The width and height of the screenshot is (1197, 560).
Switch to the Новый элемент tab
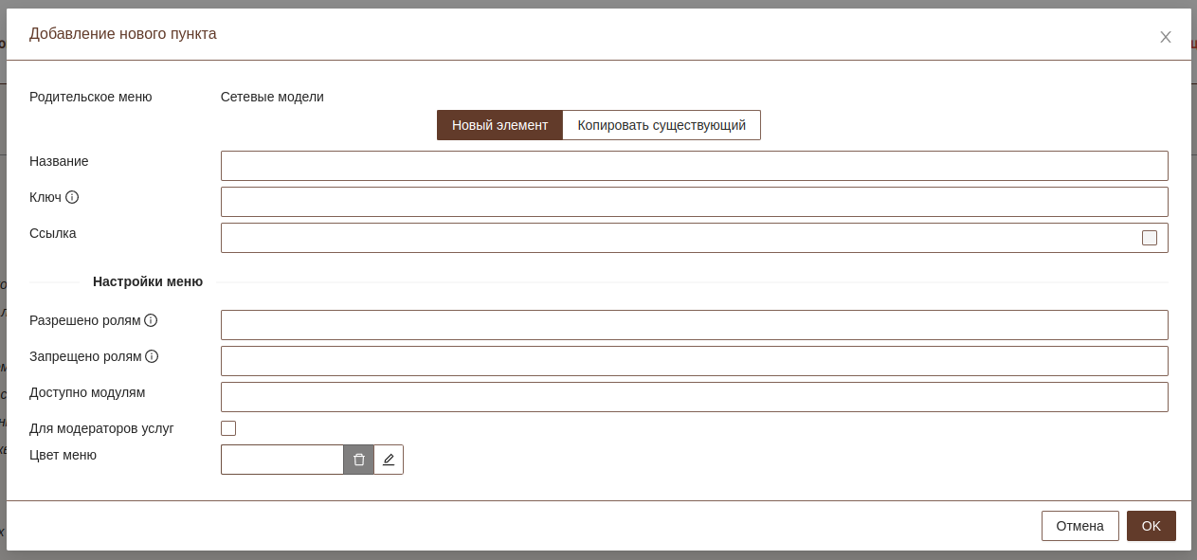[499, 125]
